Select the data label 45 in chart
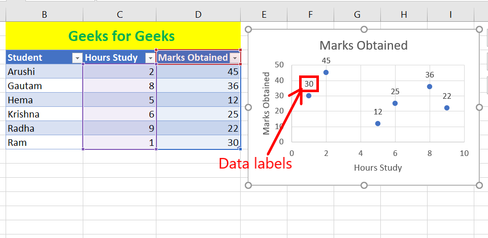 click(326, 60)
